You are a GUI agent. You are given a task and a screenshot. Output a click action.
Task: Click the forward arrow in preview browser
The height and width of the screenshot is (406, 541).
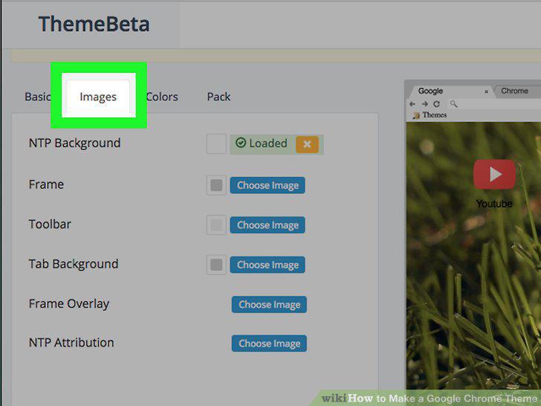[x=425, y=104]
